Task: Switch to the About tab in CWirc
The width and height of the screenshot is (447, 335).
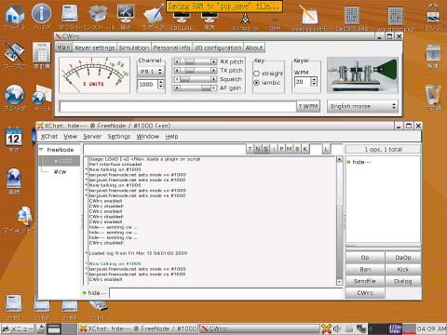Action: pos(254,47)
